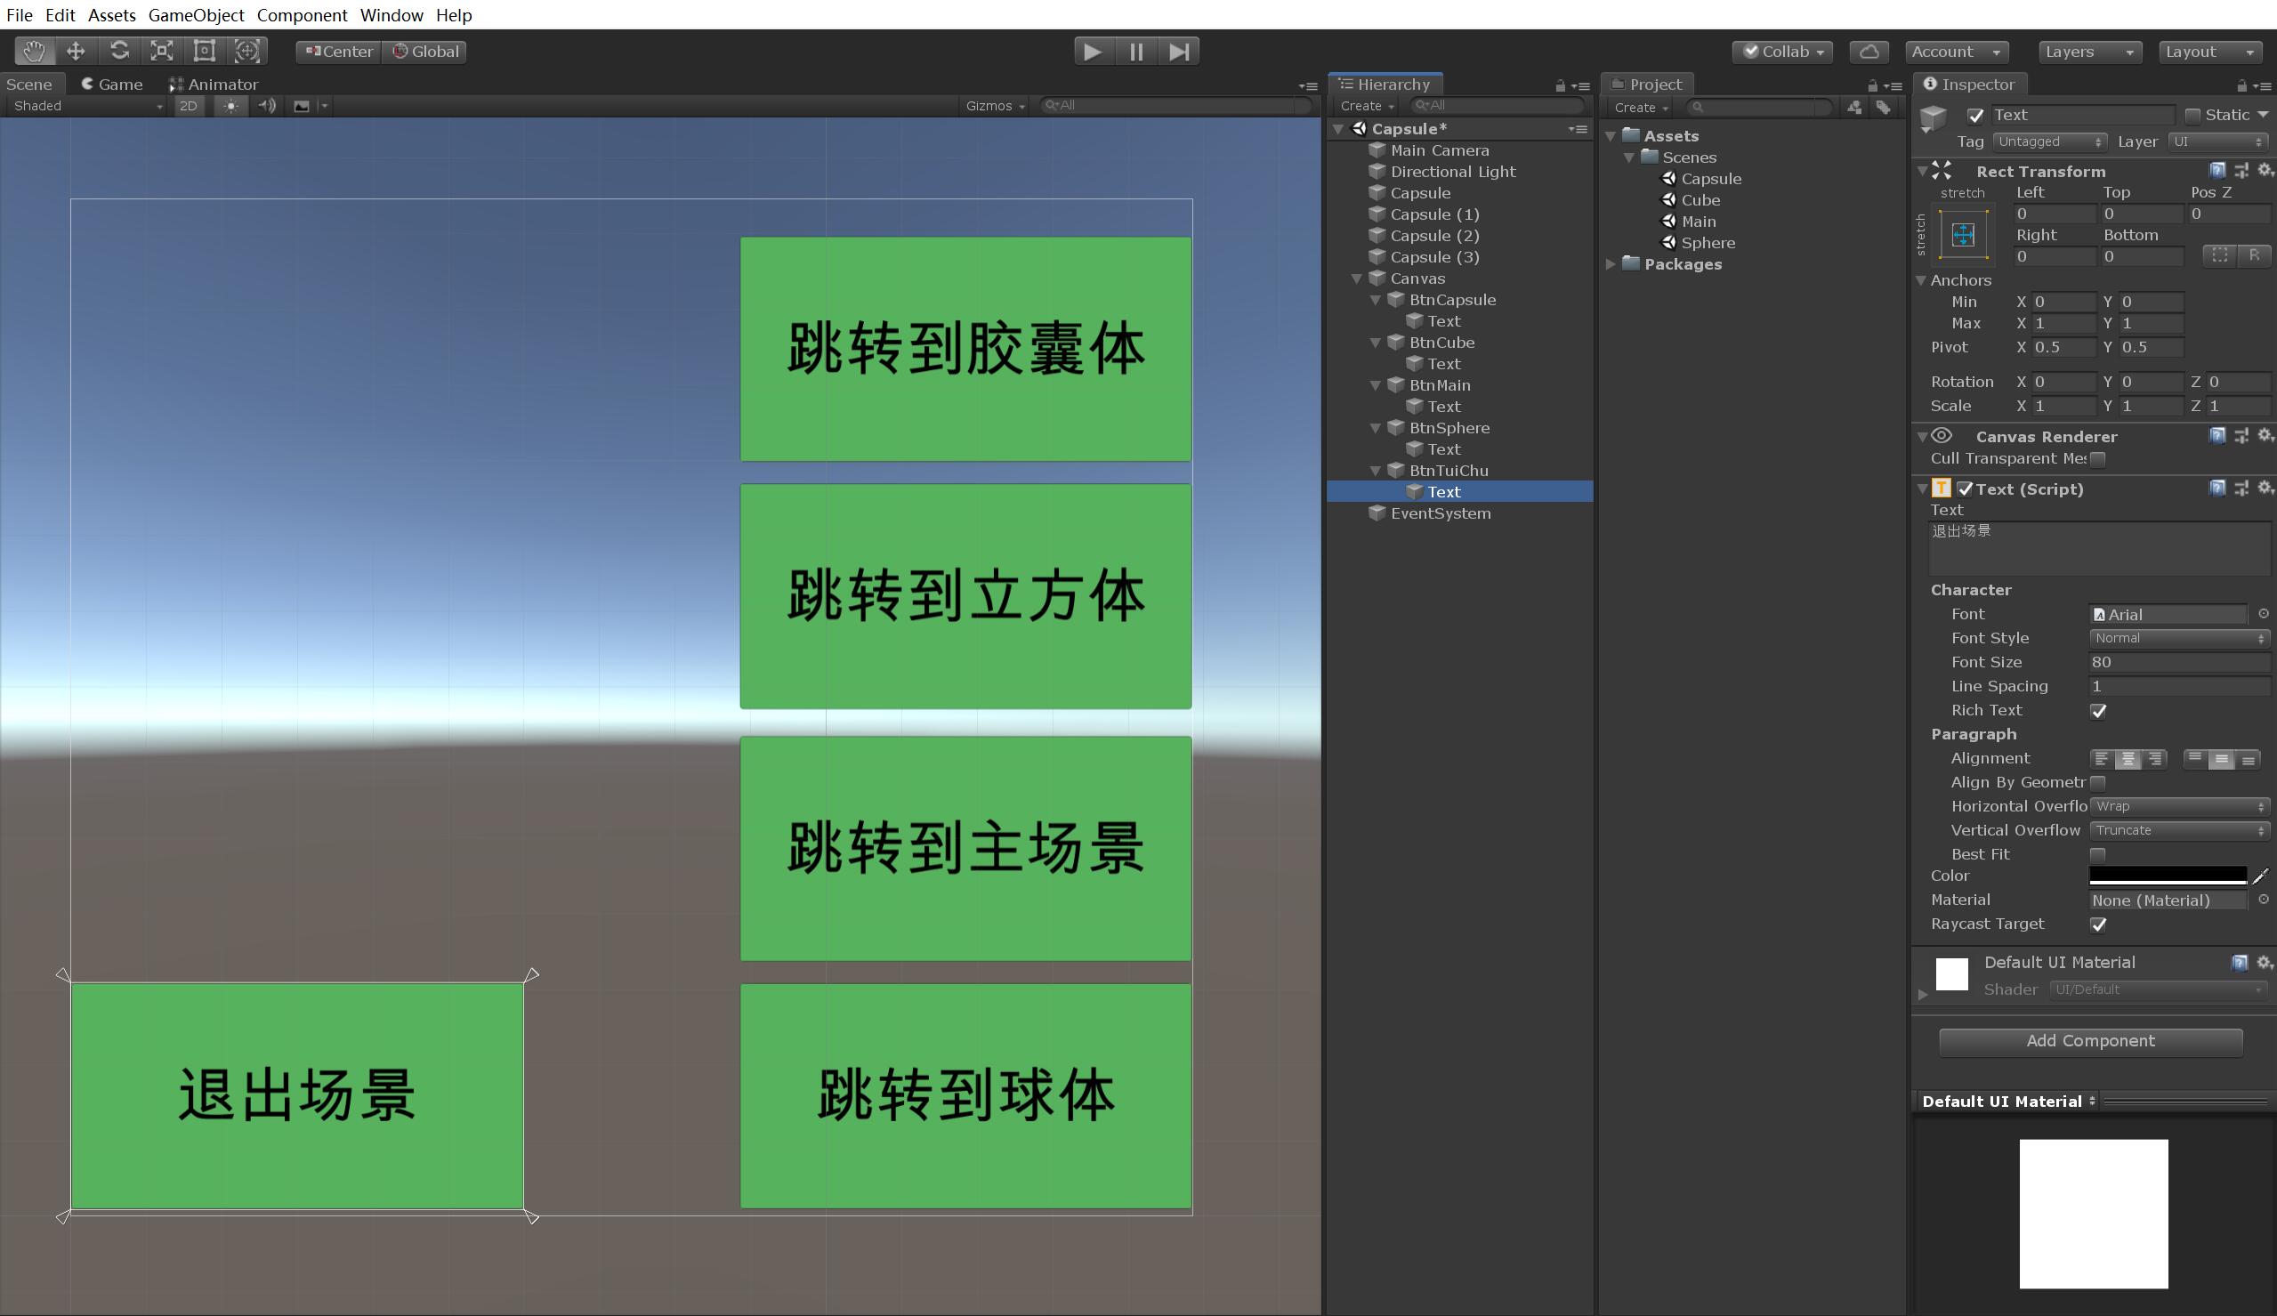The height and width of the screenshot is (1316, 2277).
Task: Click the Font Size field
Action: click(2179, 663)
